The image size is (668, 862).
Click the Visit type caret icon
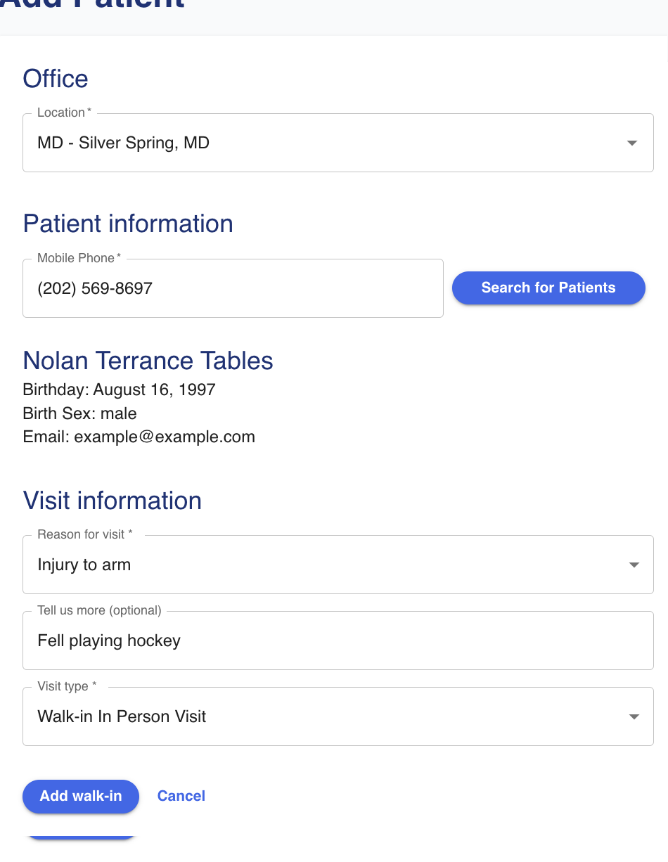(x=634, y=717)
